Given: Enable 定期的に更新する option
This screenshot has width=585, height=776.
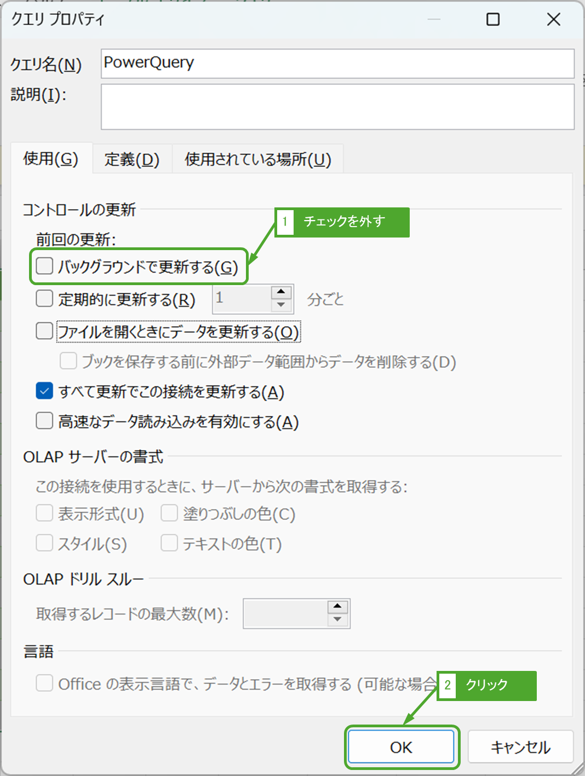Looking at the screenshot, I should point(44,298).
